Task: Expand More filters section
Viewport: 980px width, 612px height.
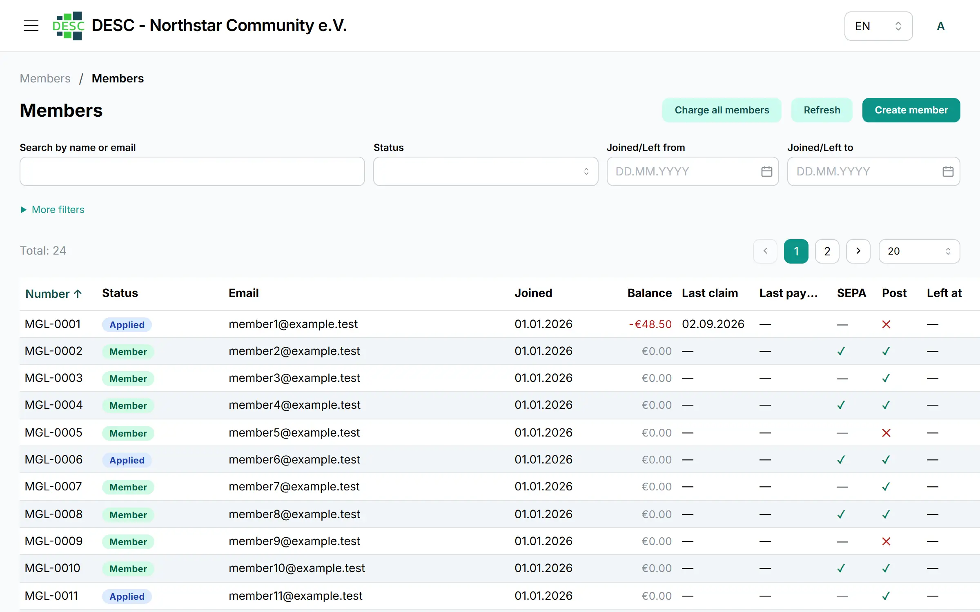Action: pyautogui.click(x=52, y=209)
